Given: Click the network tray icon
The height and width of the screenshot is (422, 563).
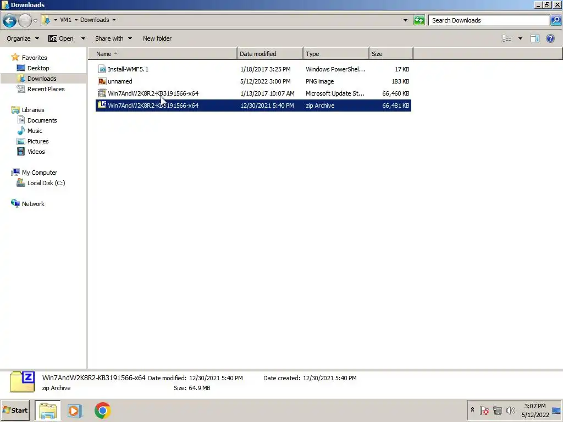Looking at the screenshot, I should pyautogui.click(x=497, y=410).
